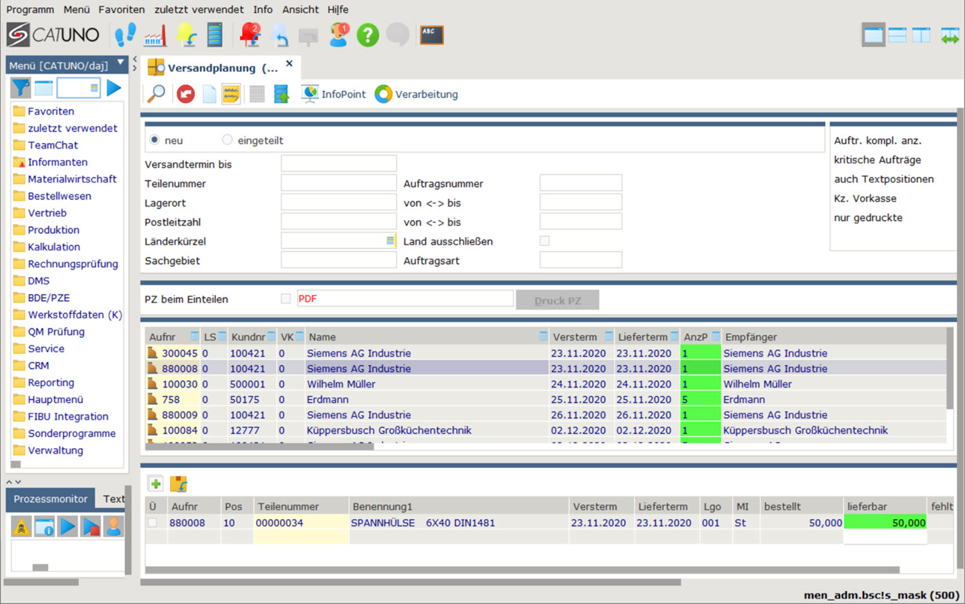Image resolution: width=965 pixels, height=604 pixels.
Task: Expand the Materialwirtschaft folder
Action: click(x=71, y=179)
